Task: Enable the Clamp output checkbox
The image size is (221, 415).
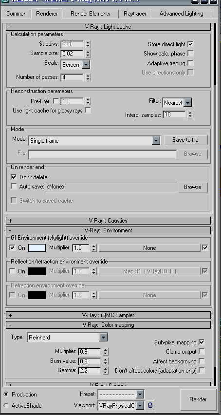Action: 202,352
